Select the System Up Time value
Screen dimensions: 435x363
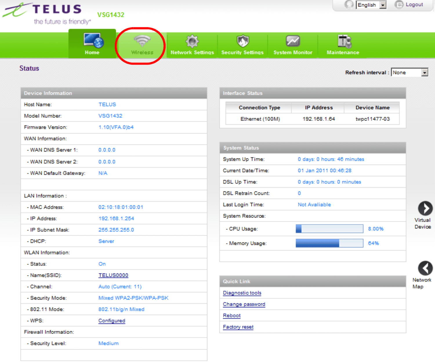point(331,159)
